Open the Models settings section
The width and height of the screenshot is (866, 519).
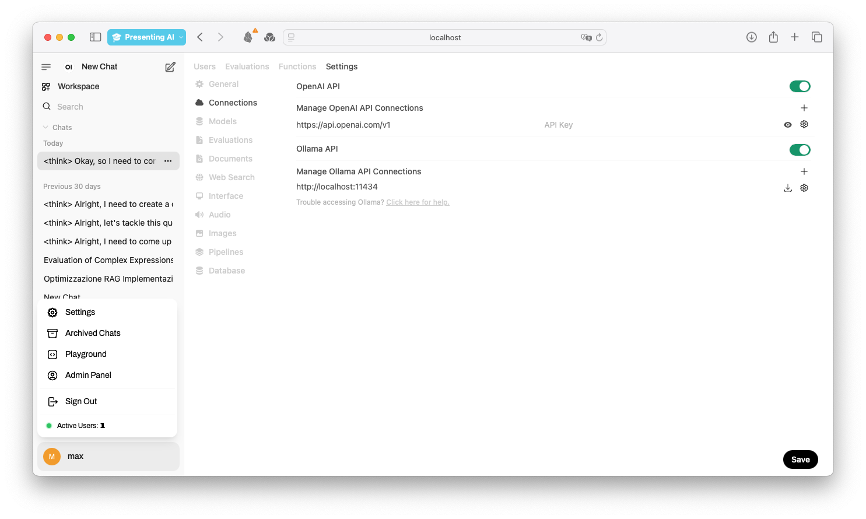coord(223,121)
